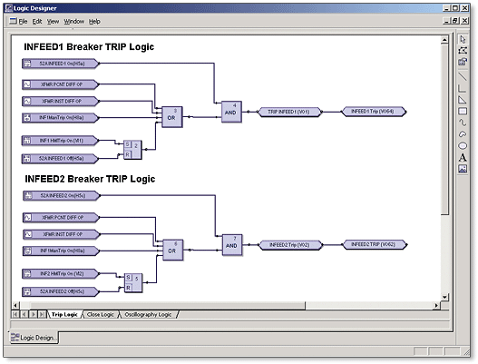
Task: Select SR latch block number 2
Action: 132,150
